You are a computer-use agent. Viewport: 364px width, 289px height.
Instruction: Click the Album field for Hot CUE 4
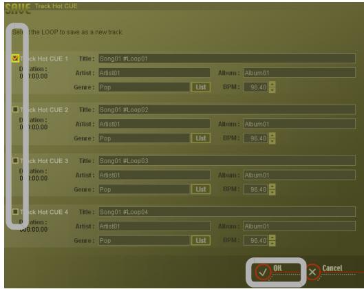pos(299,226)
